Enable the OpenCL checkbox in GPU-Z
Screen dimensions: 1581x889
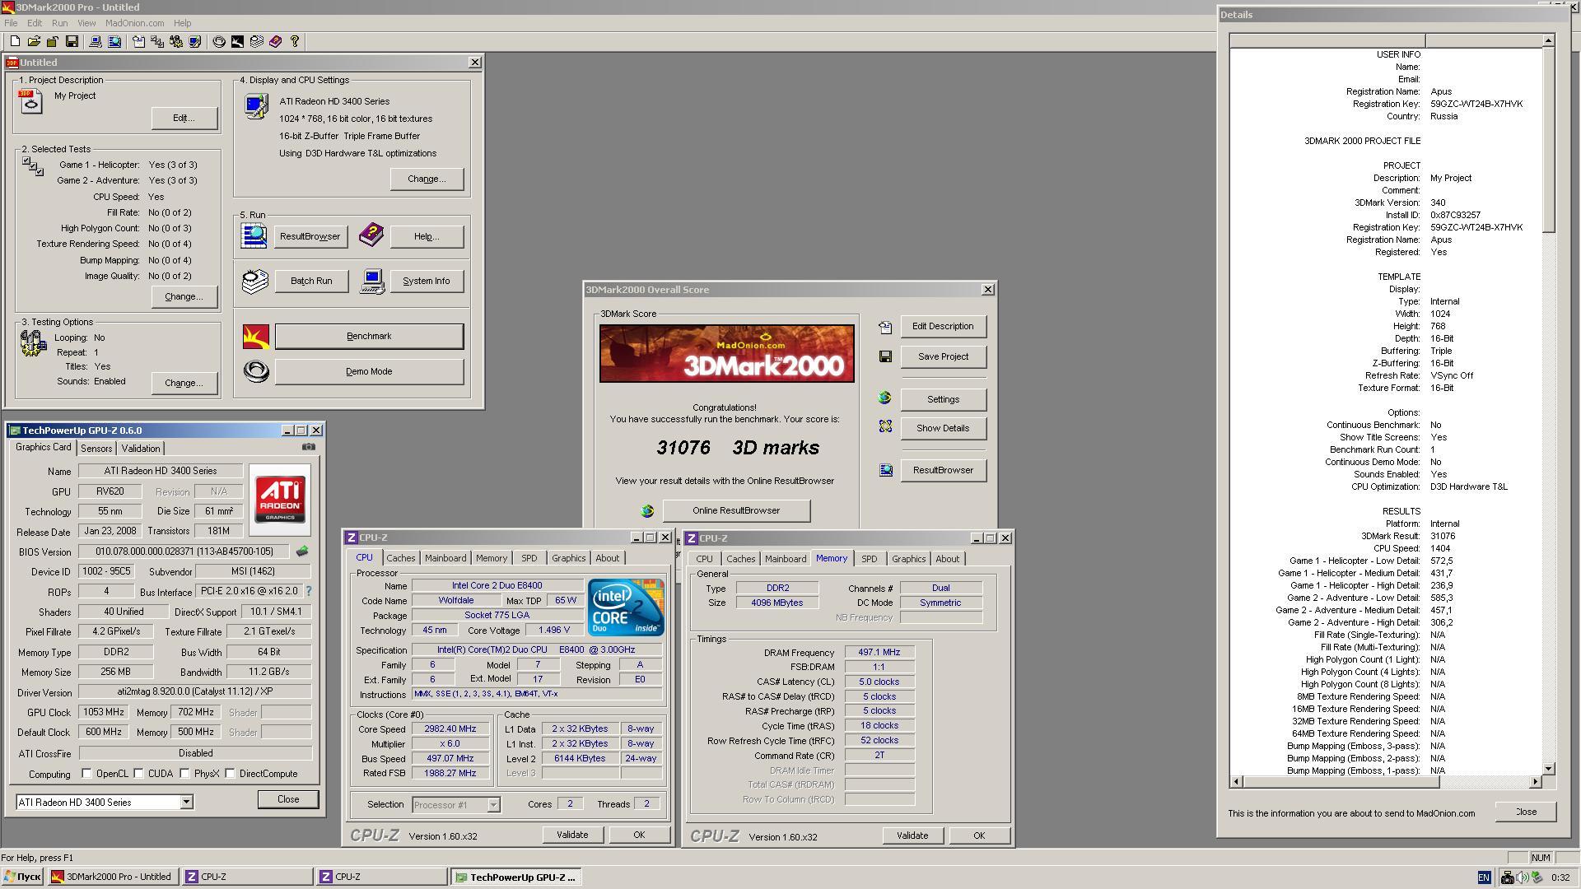click(86, 774)
